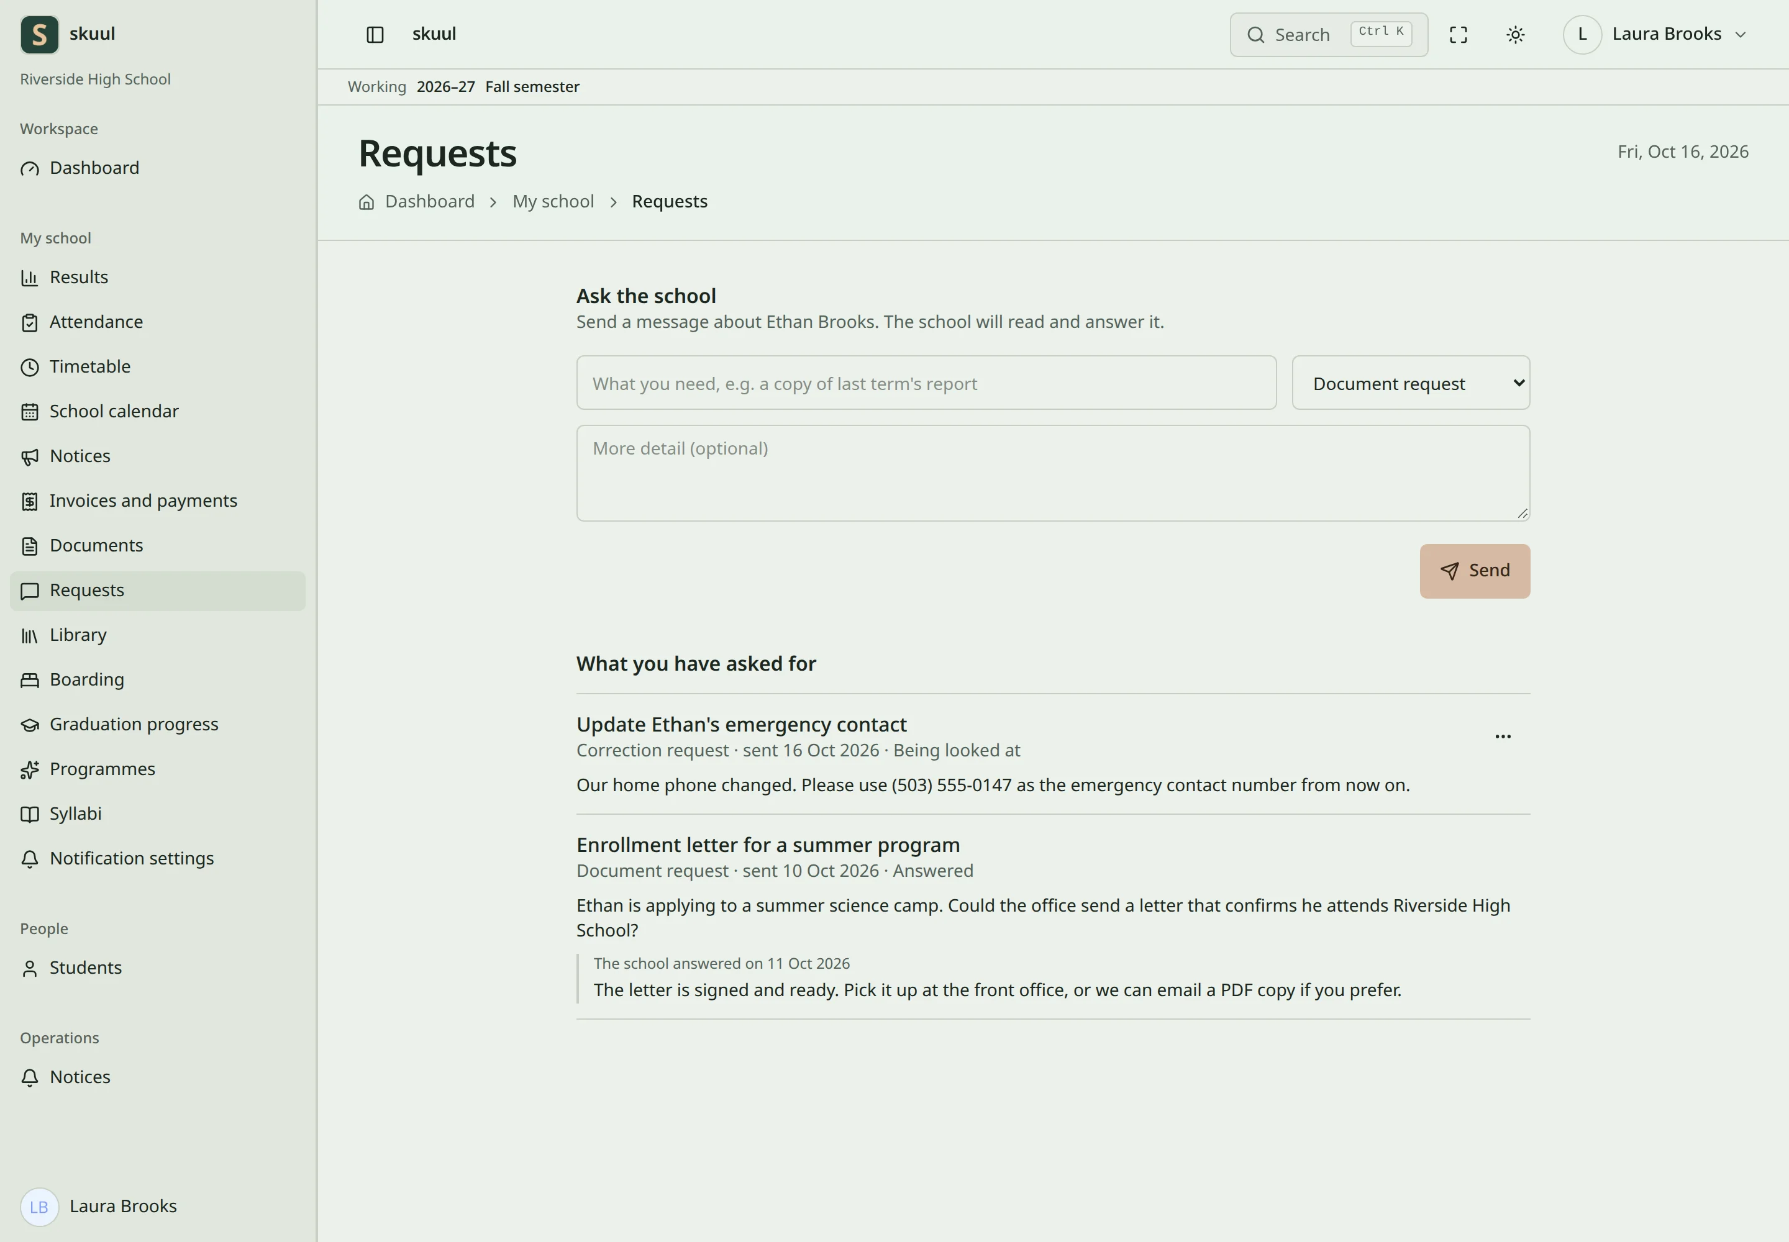Open Graduation progress cap icon

coord(30,725)
